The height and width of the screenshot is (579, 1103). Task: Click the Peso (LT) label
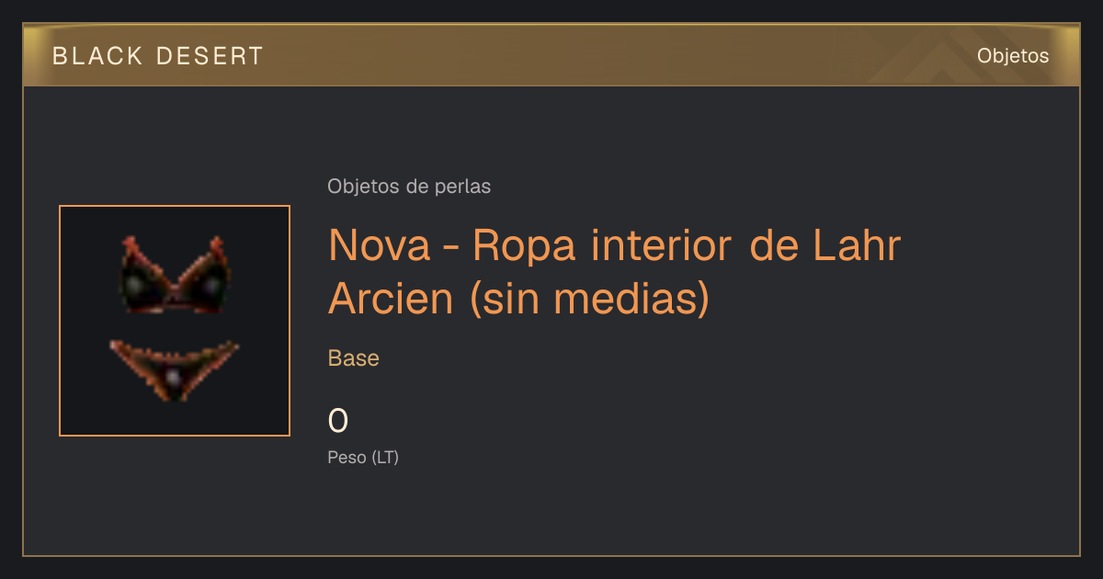point(363,458)
